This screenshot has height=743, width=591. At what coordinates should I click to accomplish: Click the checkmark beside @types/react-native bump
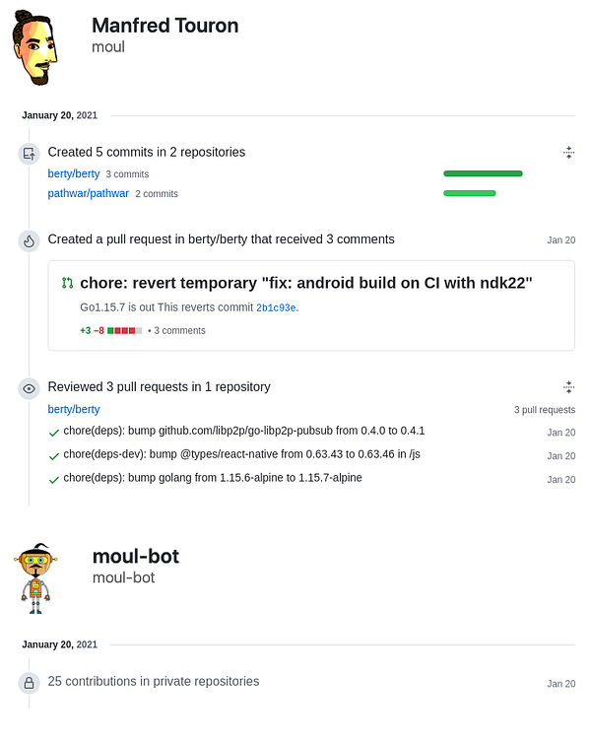[54, 456]
